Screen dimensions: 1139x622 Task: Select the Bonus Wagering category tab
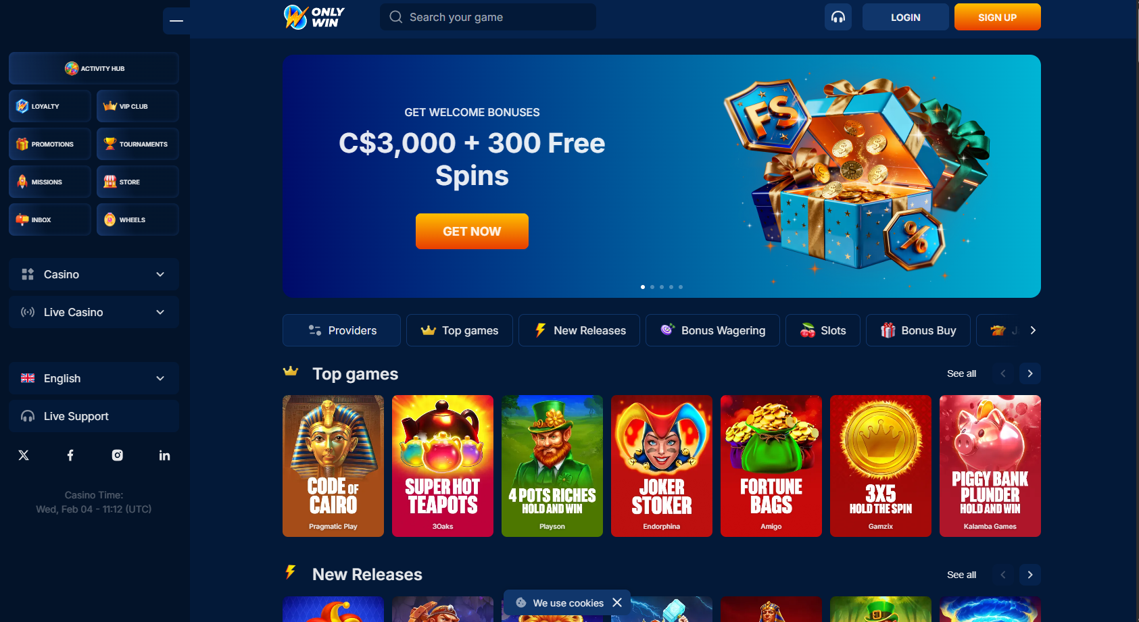pyautogui.click(x=712, y=330)
